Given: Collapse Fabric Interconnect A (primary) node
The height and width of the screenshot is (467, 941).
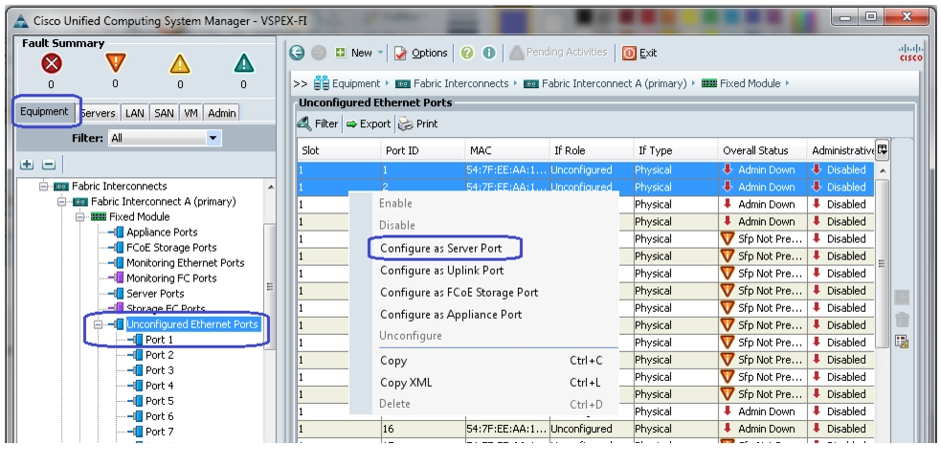Looking at the screenshot, I should [61, 202].
